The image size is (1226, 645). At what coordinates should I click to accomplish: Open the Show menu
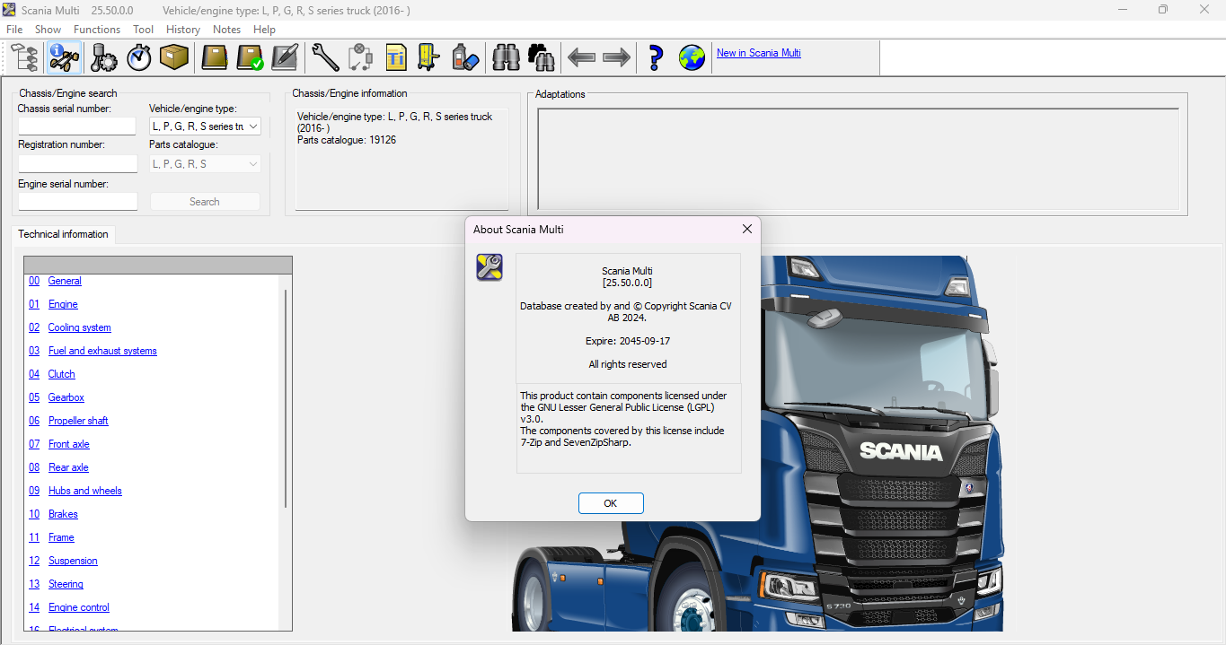(49, 30)
